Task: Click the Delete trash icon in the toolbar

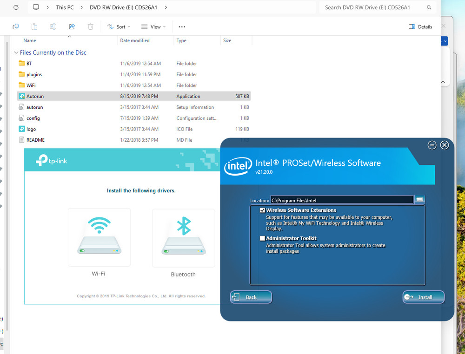Action: pyautogui.click(x=91, y=26)
